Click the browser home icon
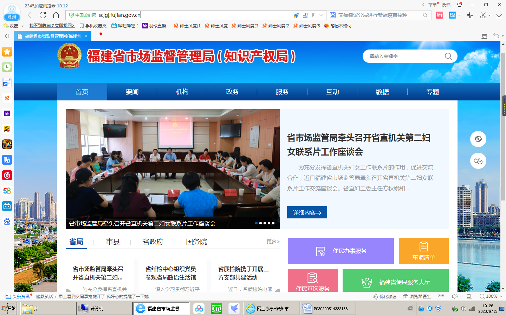Viewport: 506px width, 316px height. [56, 15]
